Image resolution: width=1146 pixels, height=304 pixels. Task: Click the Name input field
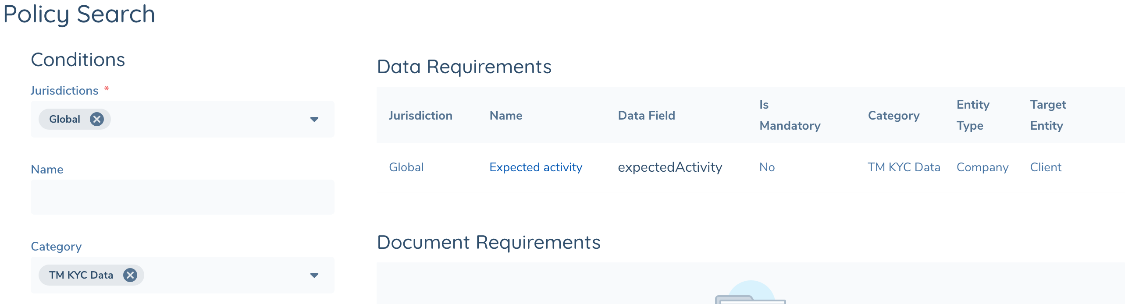182,197
